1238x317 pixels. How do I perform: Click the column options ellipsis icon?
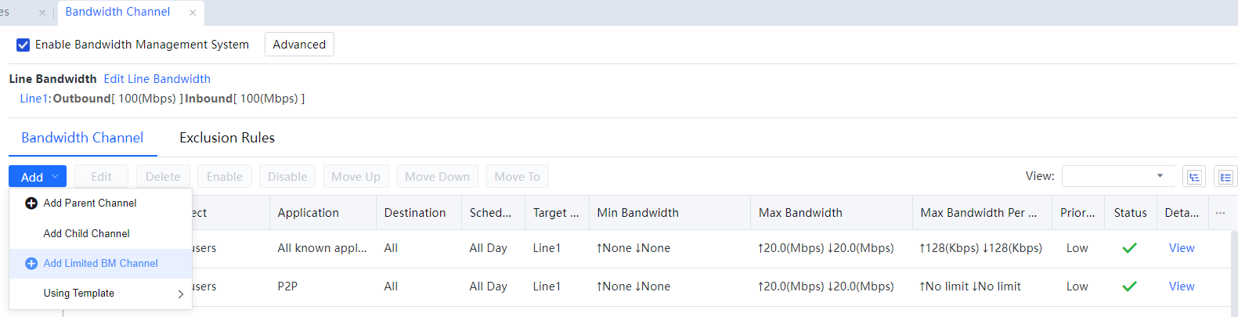click(x=1220, y=213)
